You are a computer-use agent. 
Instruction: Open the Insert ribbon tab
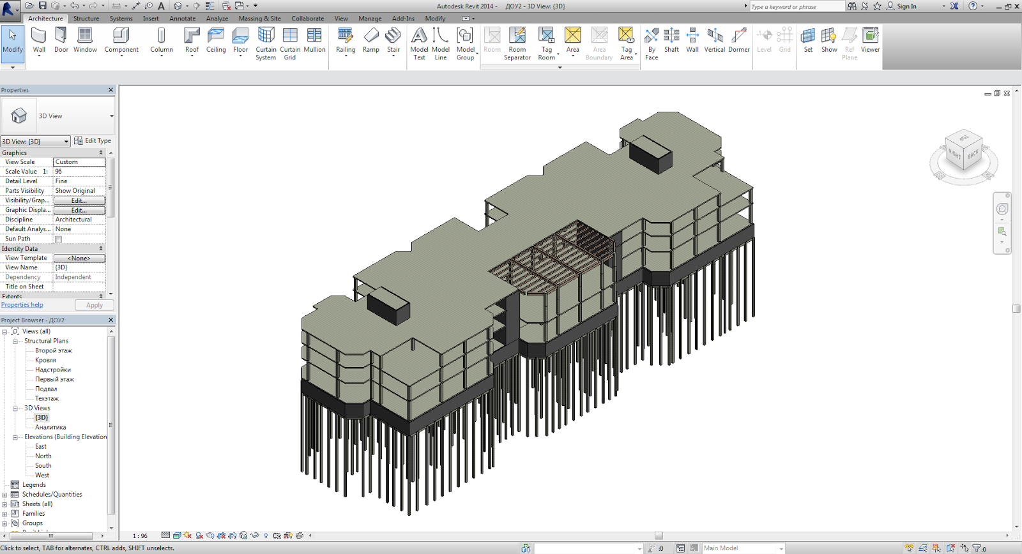151,19
